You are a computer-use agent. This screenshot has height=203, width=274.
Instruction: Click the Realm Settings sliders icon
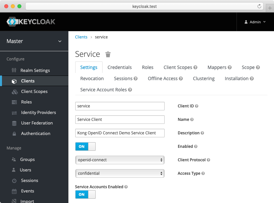pos(14,70)
